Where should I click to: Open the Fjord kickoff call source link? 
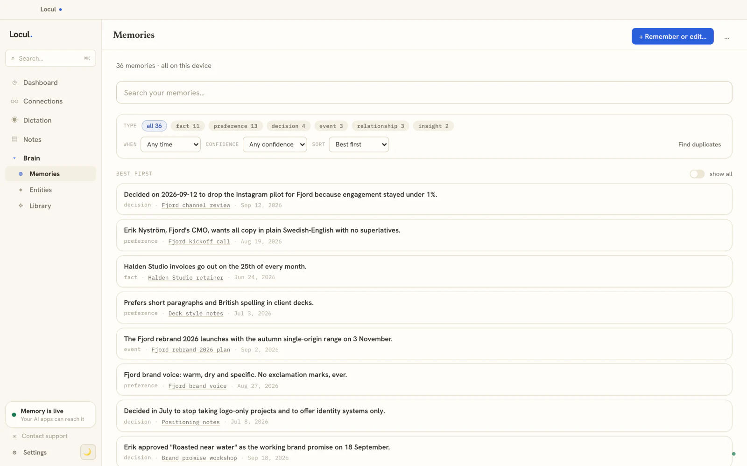[199, 241]
